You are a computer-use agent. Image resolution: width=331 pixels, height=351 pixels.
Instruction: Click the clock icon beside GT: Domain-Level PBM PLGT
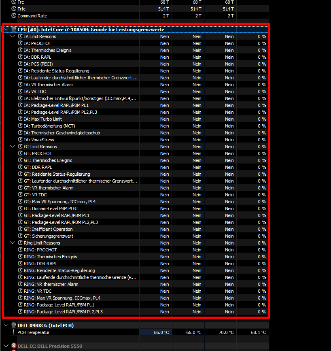tap(20, 208)
